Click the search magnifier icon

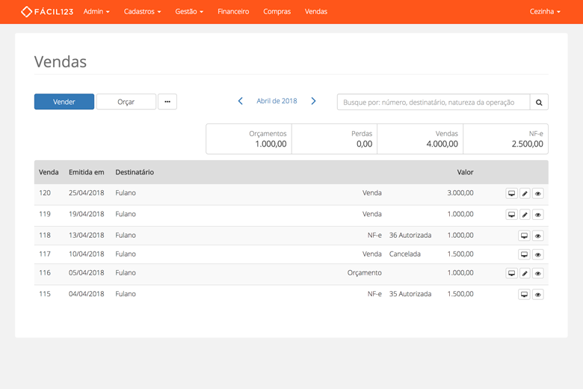pyautogui.click(x=539, y=102)
